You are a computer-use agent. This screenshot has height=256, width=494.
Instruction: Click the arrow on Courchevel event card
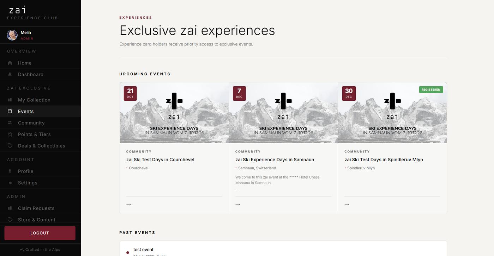pos(128,204)
